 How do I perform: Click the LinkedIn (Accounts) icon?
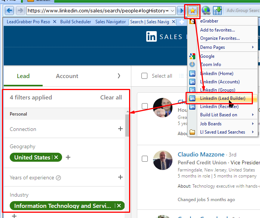[x=192, y=82]
